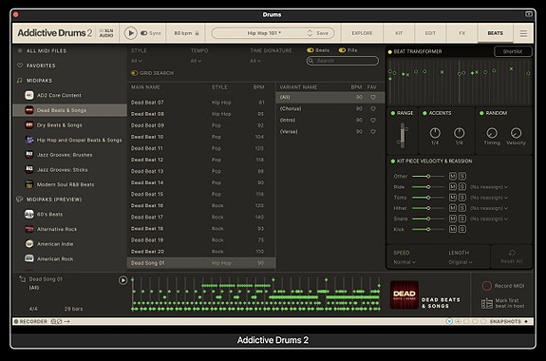Click the Mark first beat in host icon
The width and height of the screenshot is (546, 361).
[x=487, y=303]
